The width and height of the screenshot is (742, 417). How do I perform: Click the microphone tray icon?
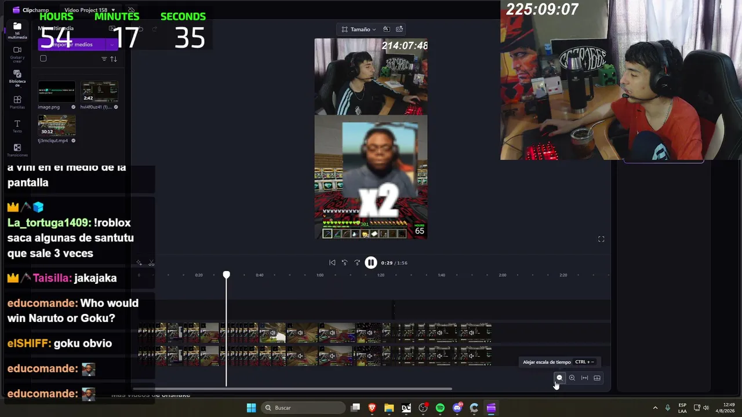point(668,408)
